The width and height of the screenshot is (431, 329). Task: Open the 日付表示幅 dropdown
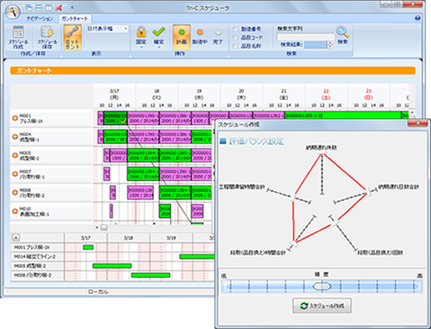(x=107, y=29)
